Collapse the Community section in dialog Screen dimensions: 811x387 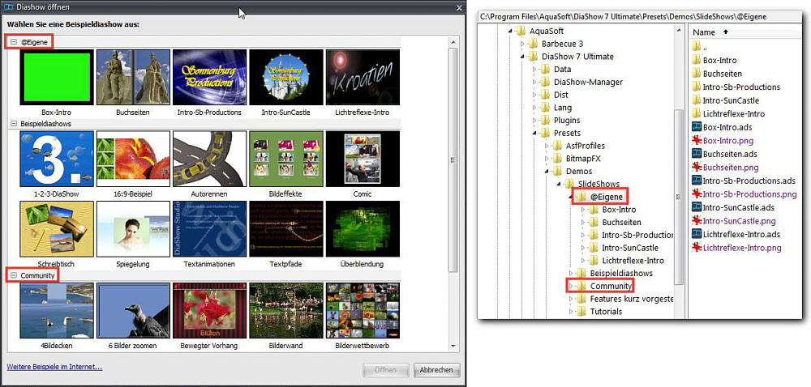[14, 276]
